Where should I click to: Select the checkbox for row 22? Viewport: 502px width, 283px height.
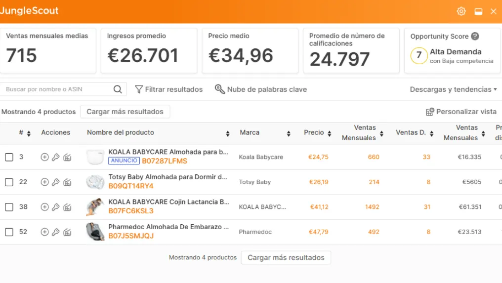[9, 182]
